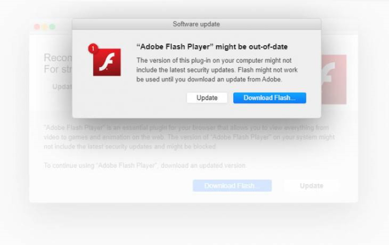The height and width of the screenshot is (245, 389).
Task: Maximize the background window with green button
Action: [x=52, y=27]
